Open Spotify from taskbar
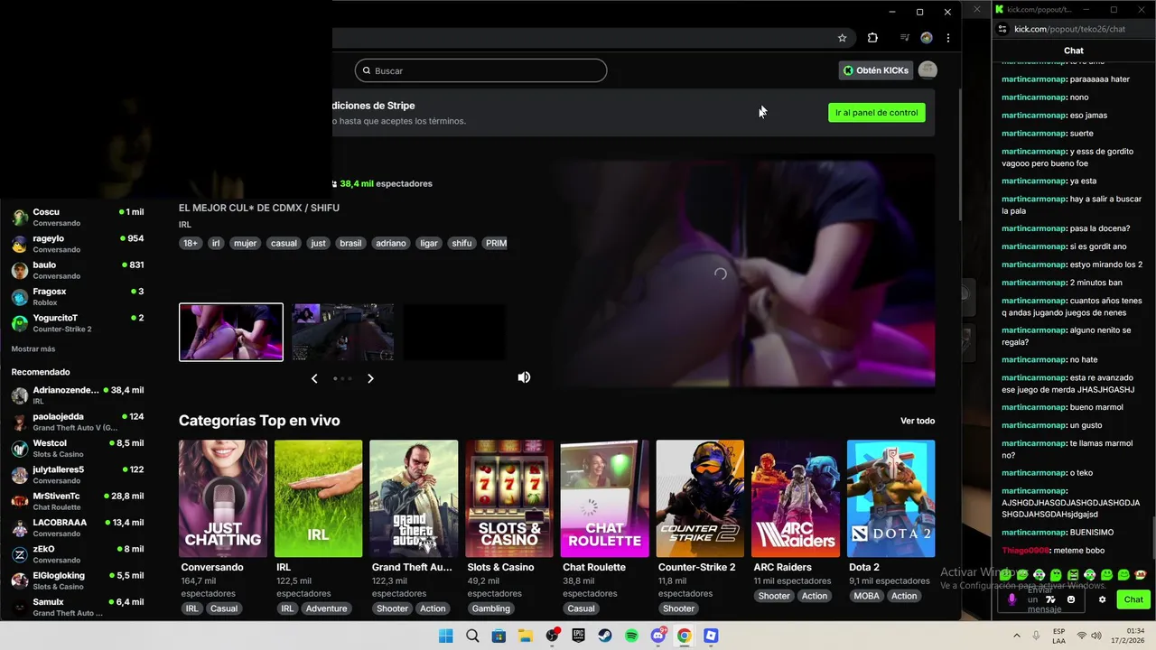Screen dimensions: 1156x650 [x=631, y=636]
